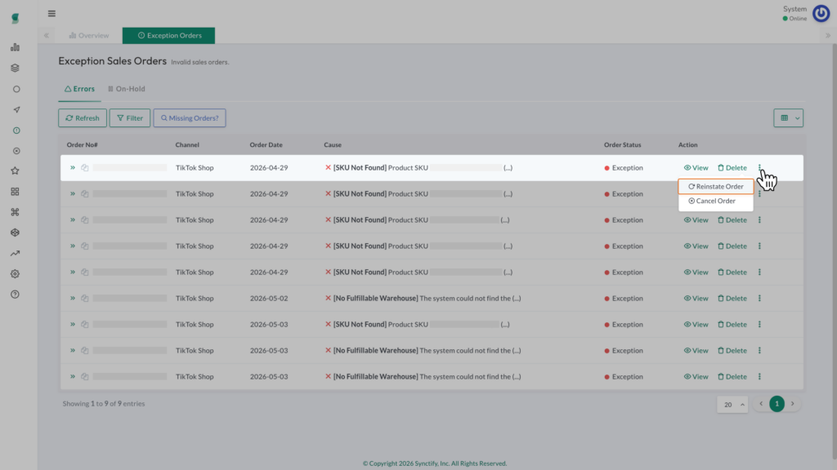Open the stacked layers sidebar icon
This screenshot has height=470, width=837.
pos(15,69)
